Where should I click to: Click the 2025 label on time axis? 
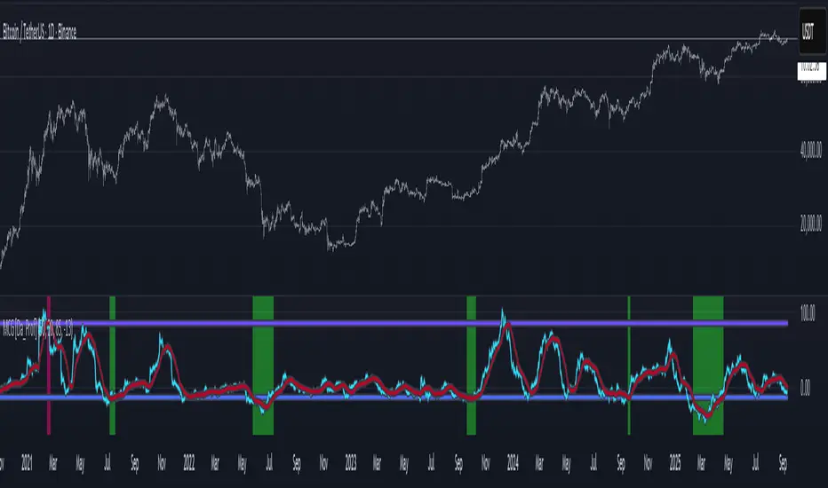pyautogui.click(x=675, y=464)
